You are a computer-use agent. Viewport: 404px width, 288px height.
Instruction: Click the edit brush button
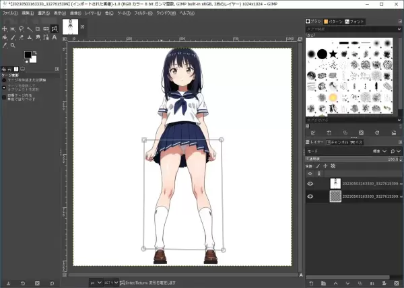(x=313, y=133)
